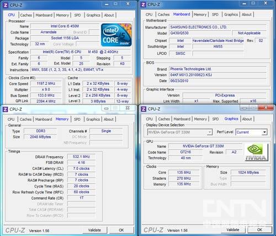Click the CPU-Z app icon in Graphics window title bar
The image size is (276, 236).
tap(144, 109)
